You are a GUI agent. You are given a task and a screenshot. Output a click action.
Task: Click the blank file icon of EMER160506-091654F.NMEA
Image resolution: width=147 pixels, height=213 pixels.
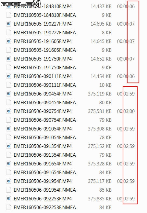(x=9, y=173)
